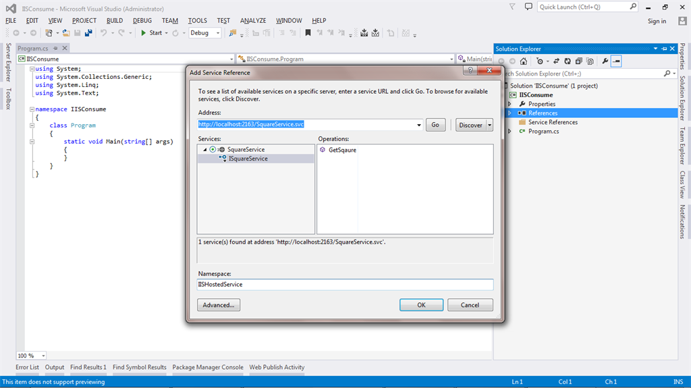Expand the Program.cs node in Solution Explorer
This screenshot has height=388, width=691.
point(509,132)
